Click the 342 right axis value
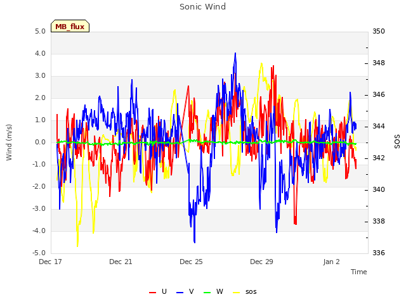The height and width of the screenshot is (304, 406). click(x=379, y=158)
